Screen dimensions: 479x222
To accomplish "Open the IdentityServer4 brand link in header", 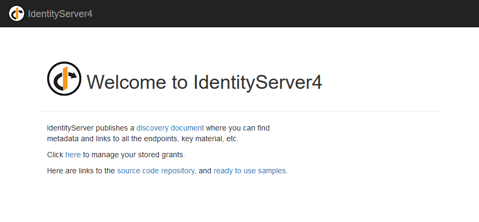I will tap(60, 14).
